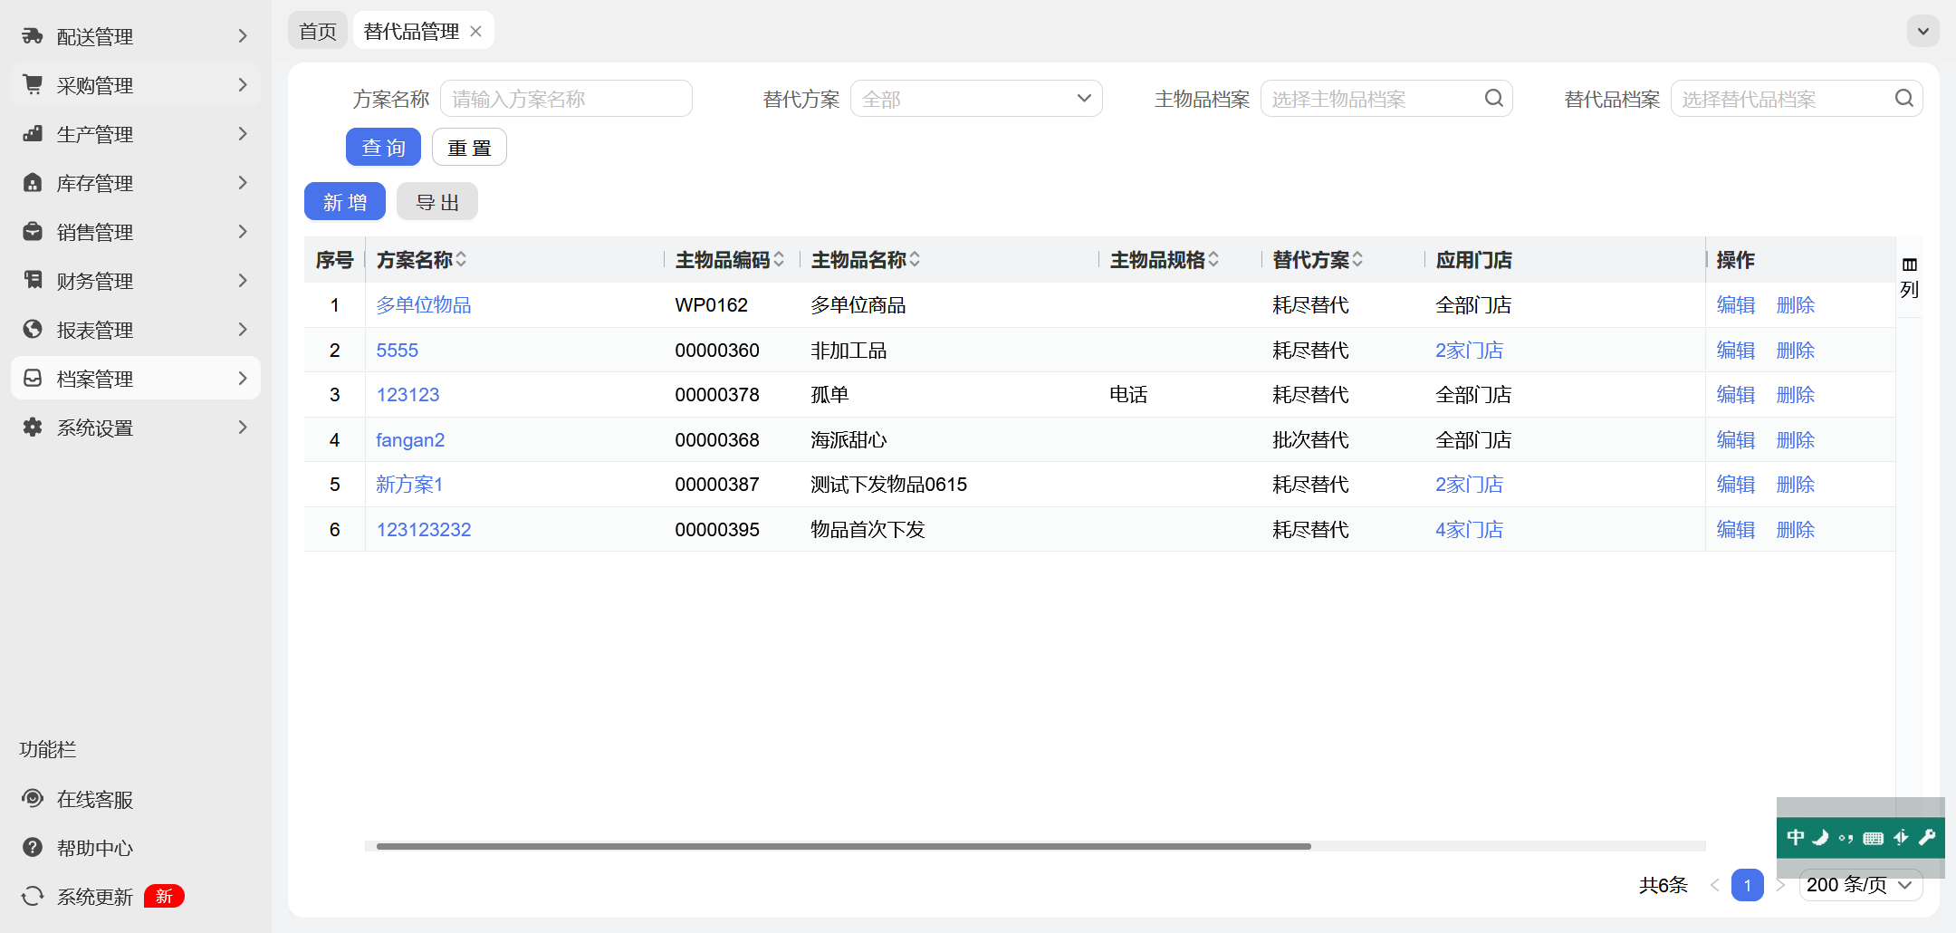Image resolution: width=1956 pixels, height=933 pixels.
Task: Select the 替代品管理 tab
Action: [x=412, y=32]
